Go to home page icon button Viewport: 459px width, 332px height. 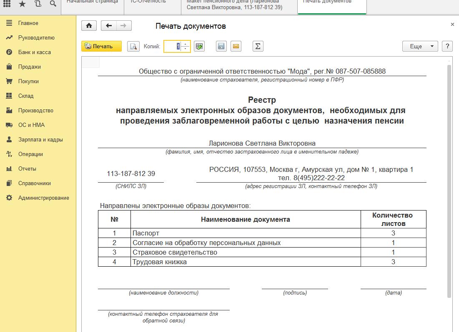tap(89, 26)
